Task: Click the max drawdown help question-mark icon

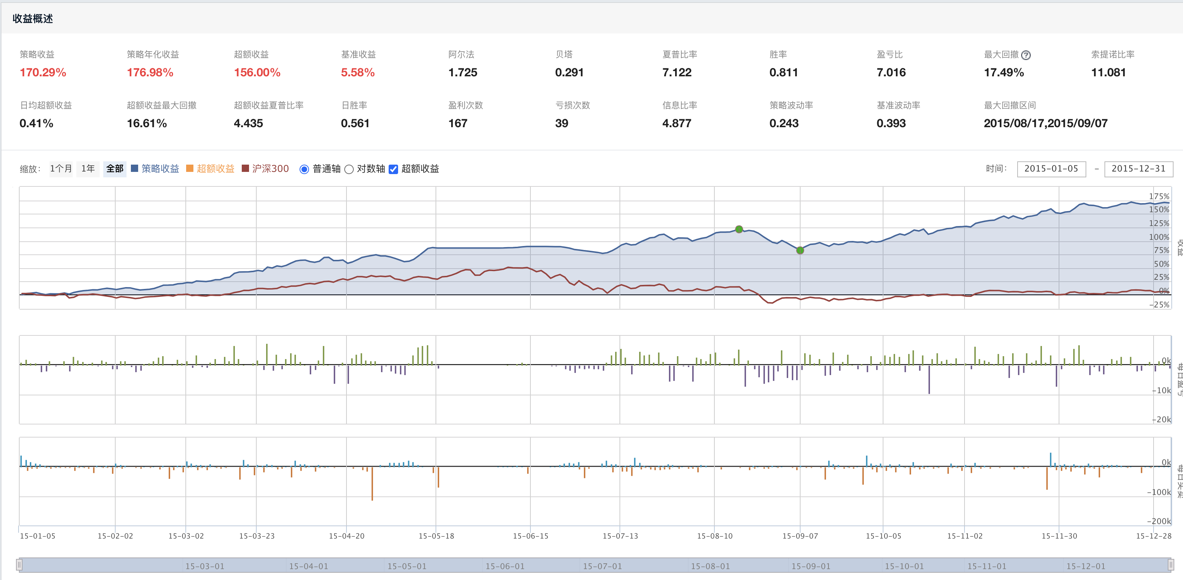Action: [x=1026, y=55]
